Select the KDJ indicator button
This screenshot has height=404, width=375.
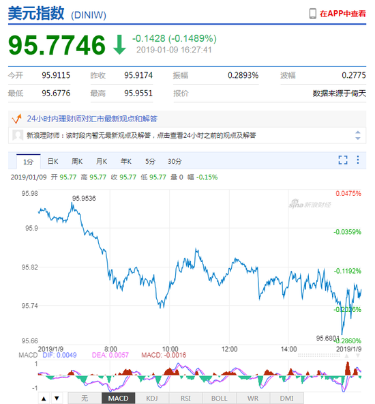coord(152,399)
